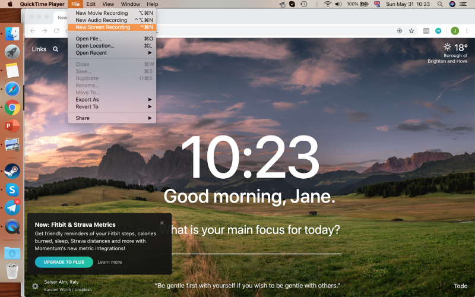Image resolution: width=475 pixels, height=297 pixels.
Task: Launch Steam from the Dock
Action: (x=12, y=171)
